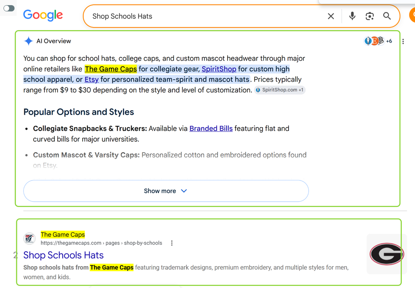Open Google Lens image search

pos(370,16)
